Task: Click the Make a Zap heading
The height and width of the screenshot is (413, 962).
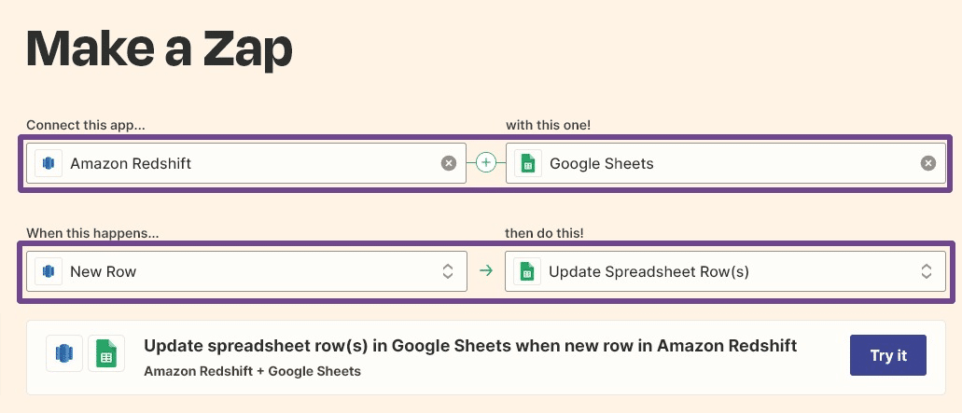Action: click(x=160, y=50)
